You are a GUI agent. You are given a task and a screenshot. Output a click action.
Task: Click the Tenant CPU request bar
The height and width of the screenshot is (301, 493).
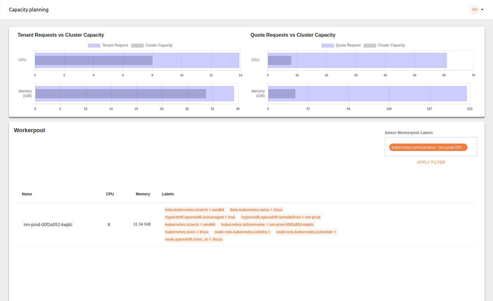[93, 60]
